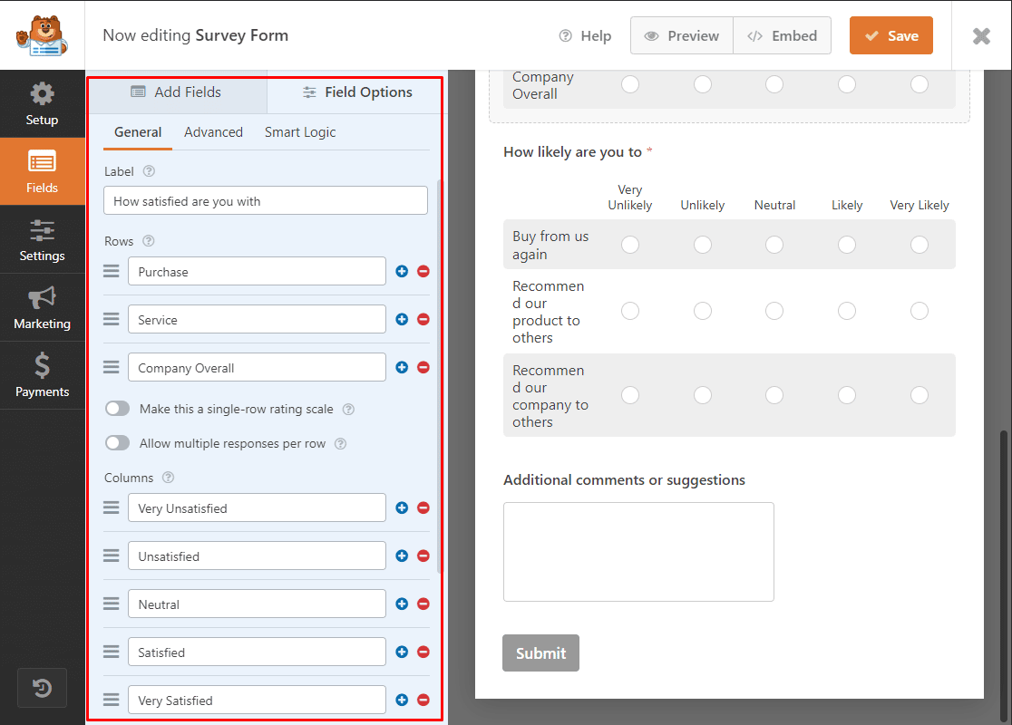
Task: Click the Columns help tooltip icon
Action: (169, 478)
